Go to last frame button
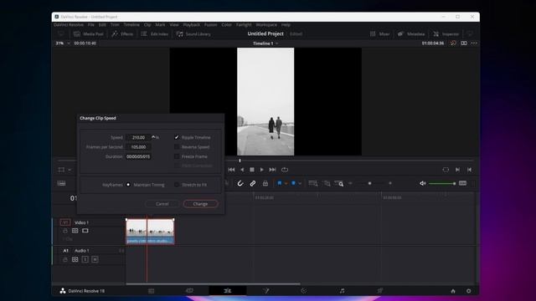The image size is (536, 301). tap(272, 170)
